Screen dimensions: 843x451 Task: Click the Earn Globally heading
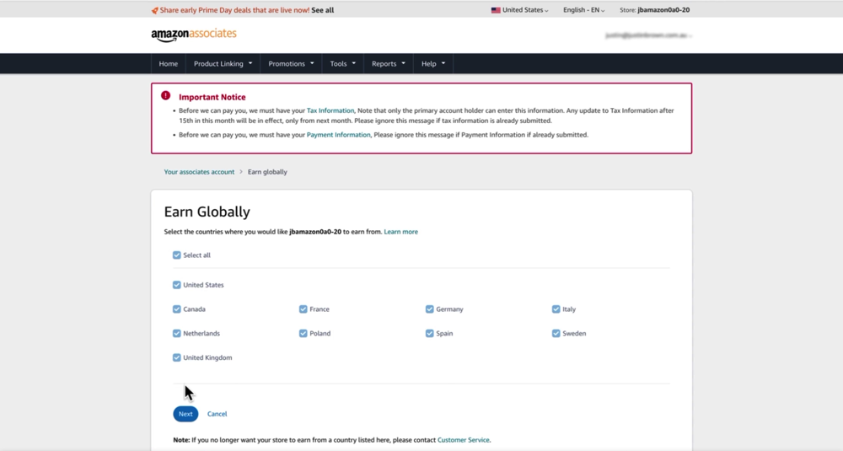[x=207, y=212]
